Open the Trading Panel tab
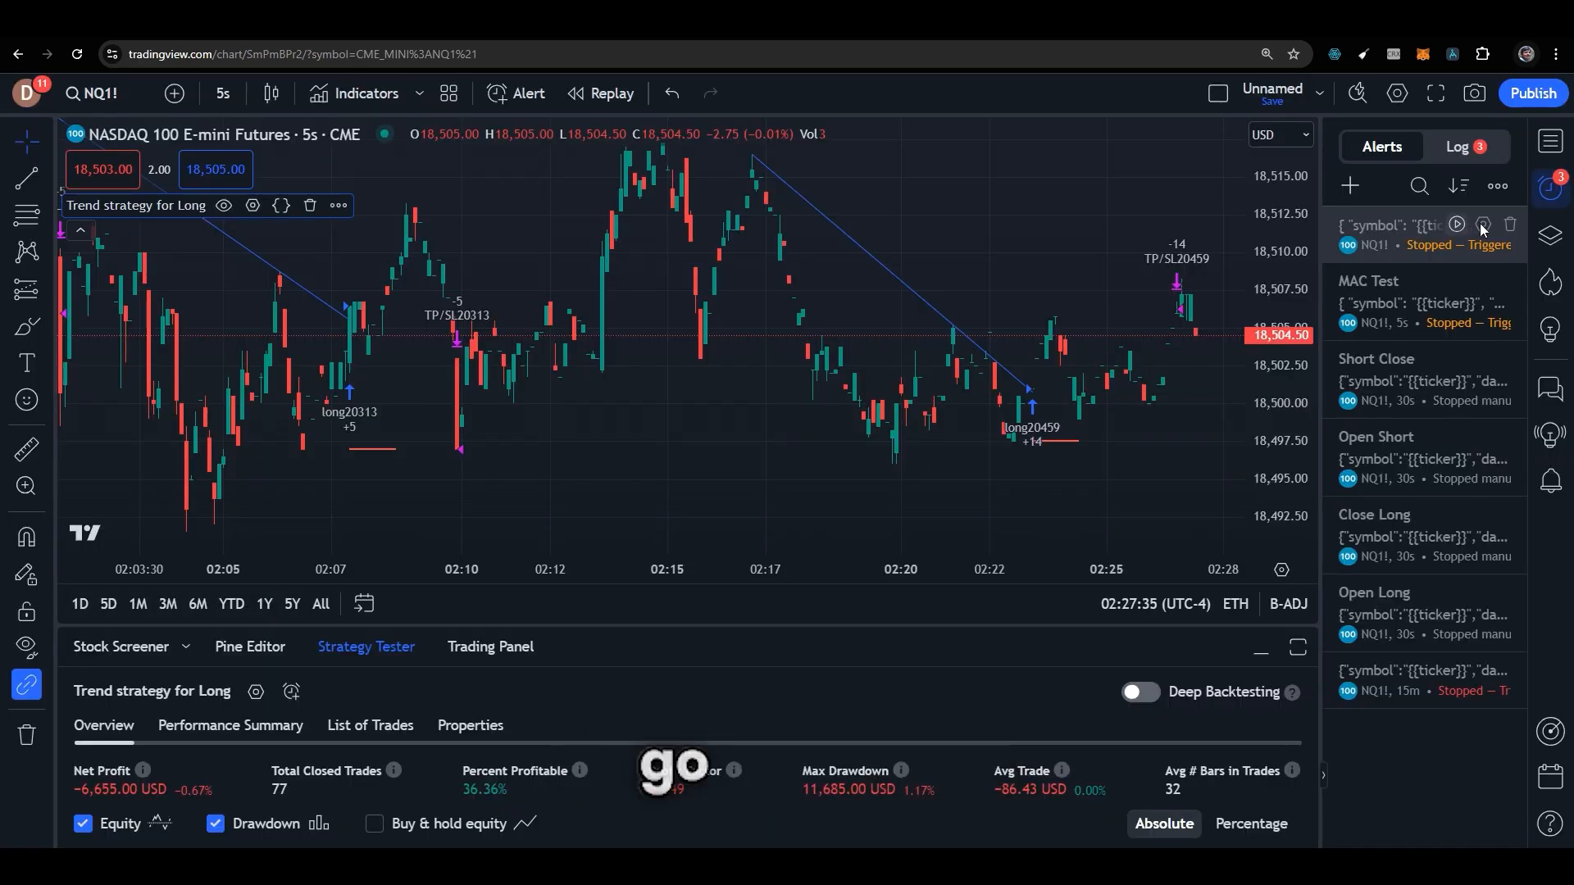1574x885 pixels. [x=490, y=647]
